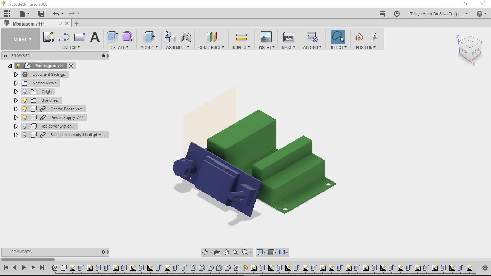This screenshot has width=491, height=276.
Task: Open the SKETCH menu
Action: click(71, 47)
